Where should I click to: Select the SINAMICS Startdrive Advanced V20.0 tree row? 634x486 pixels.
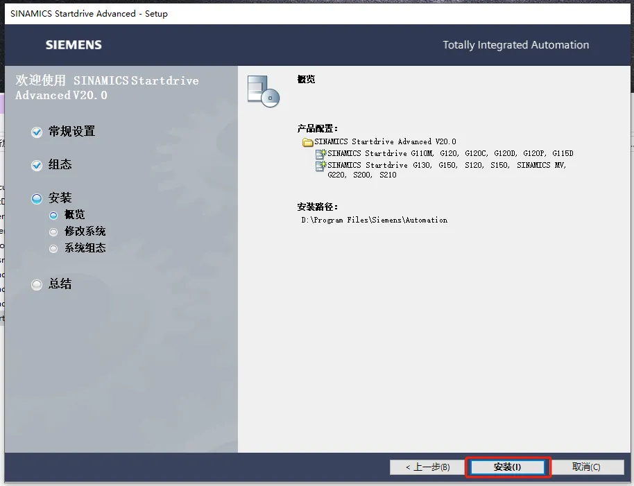[x=379, y=142]
